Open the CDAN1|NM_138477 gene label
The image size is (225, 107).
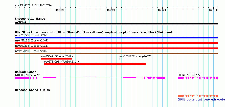tap(189, 75)
